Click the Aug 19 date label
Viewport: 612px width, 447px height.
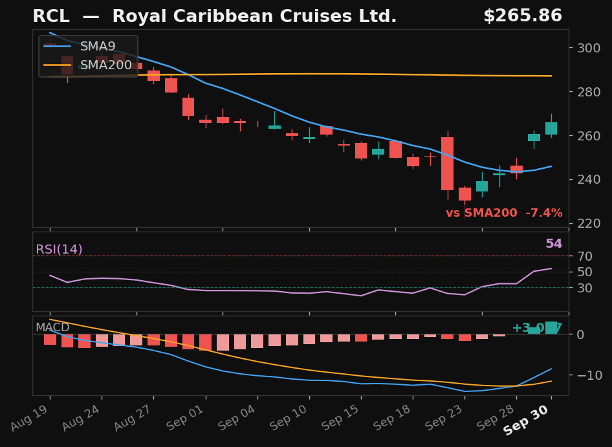coord(30,418)
